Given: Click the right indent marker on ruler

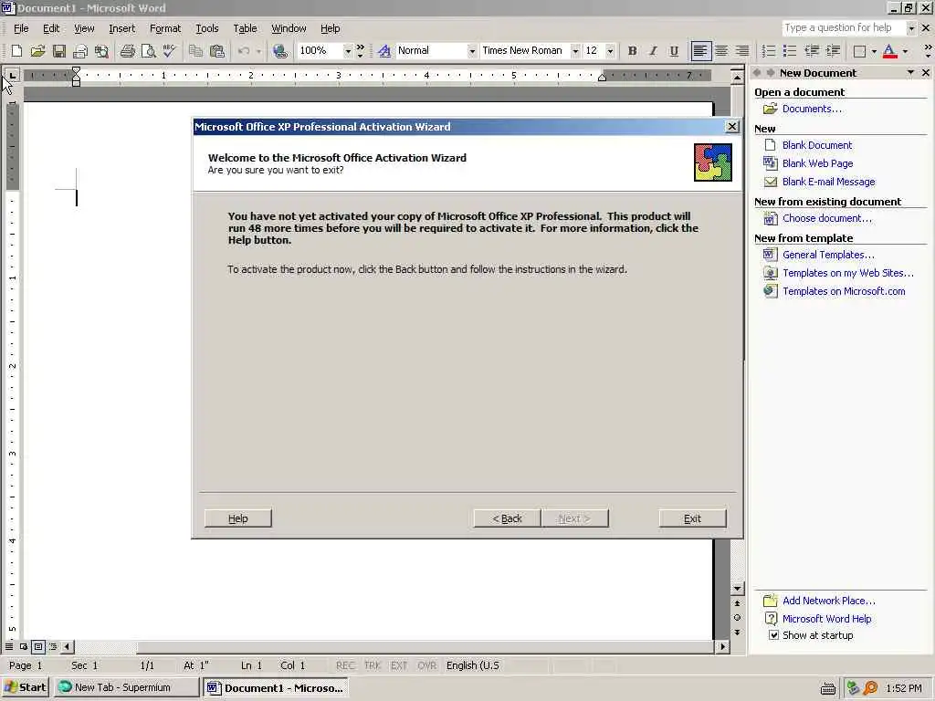Looking at the screenshot, I should pyautogui.click(x=603, y=78).
